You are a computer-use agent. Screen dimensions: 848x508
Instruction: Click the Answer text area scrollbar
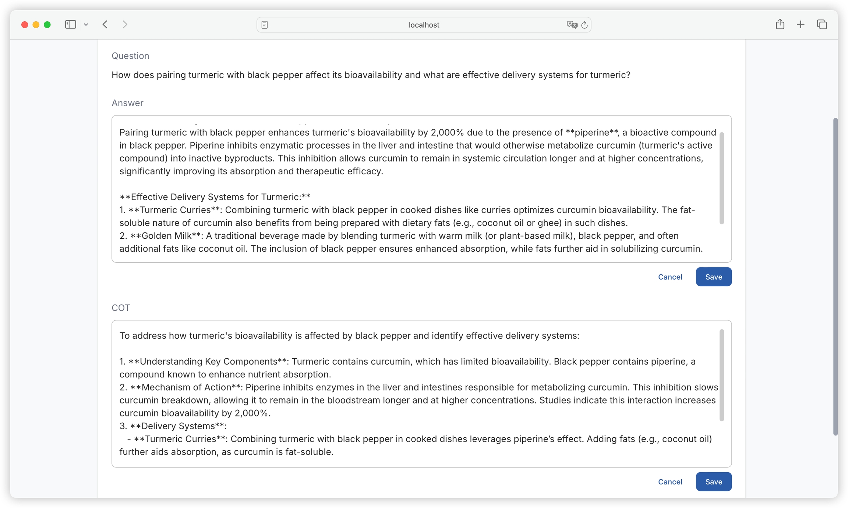coord(721,178)
